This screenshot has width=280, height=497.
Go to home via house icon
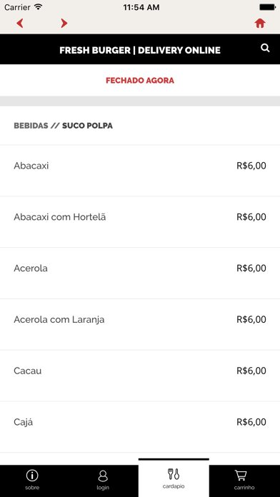tap(260, 23)
